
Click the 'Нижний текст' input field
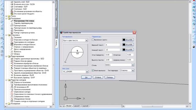coord(113,50)
